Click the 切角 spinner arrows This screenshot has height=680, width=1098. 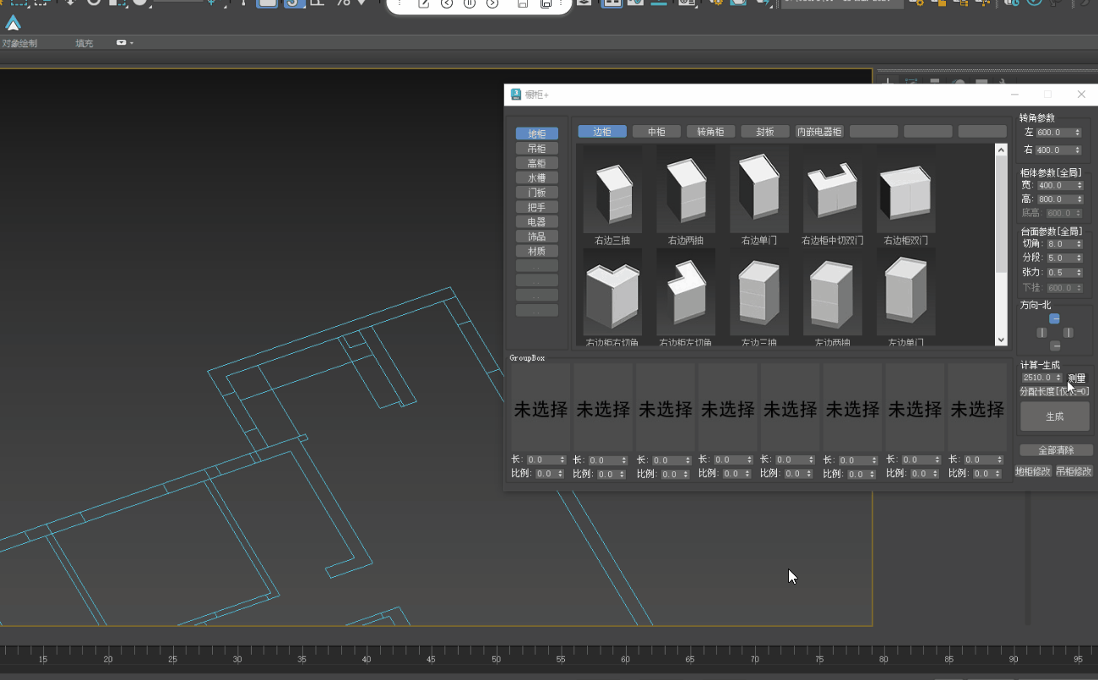click(x=1079, y=244)
